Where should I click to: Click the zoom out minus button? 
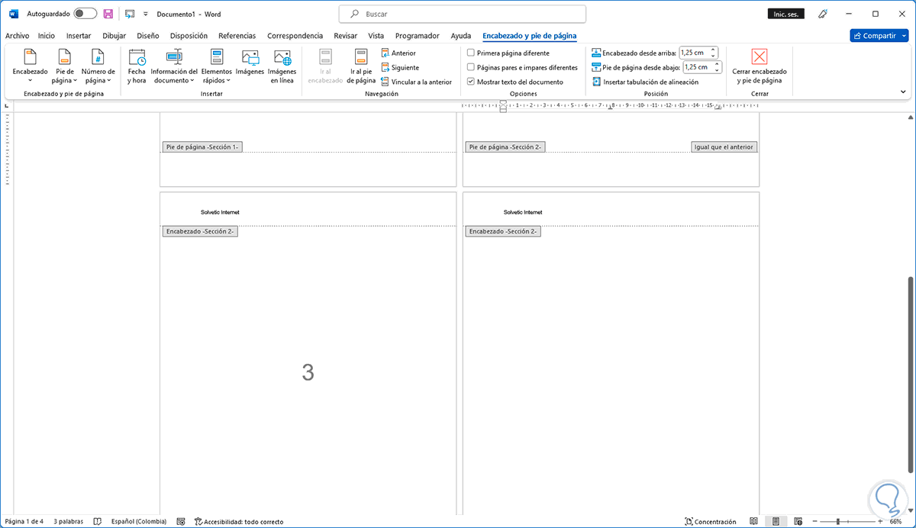[x=814, y=522]
